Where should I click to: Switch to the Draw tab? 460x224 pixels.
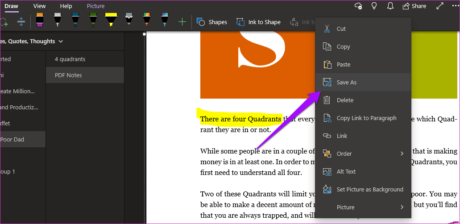click(x=12, y=6)
